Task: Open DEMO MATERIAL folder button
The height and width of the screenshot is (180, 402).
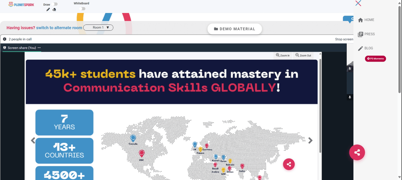Action: coord(235,29)
